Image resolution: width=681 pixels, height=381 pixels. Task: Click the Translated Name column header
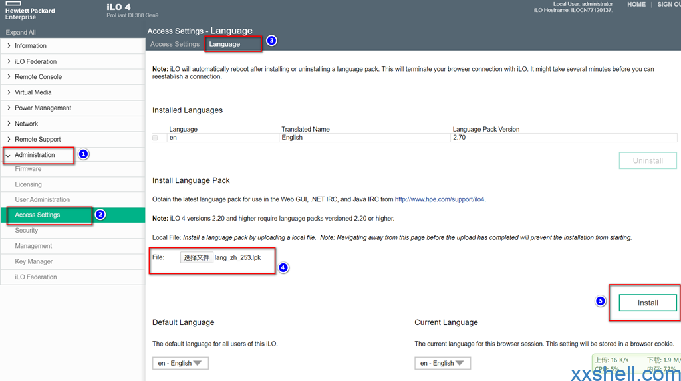pyautogui.click(x=305, y=129)
